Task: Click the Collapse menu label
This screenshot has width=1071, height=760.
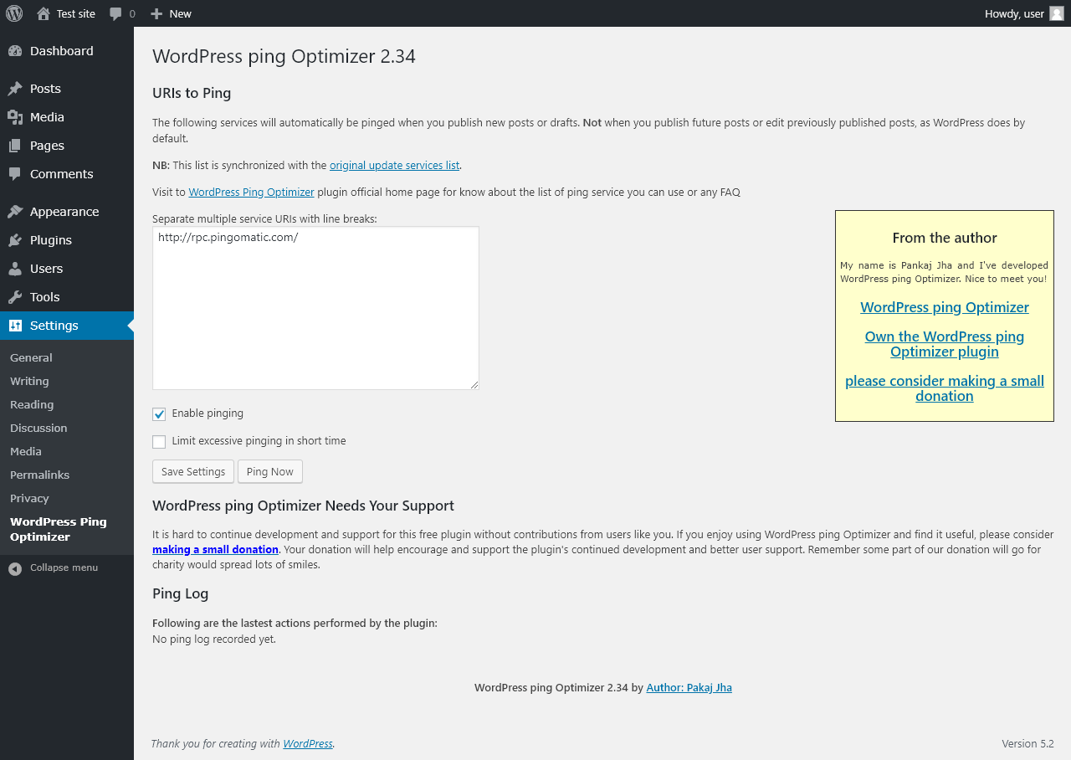Action: [x=64, y=568]
